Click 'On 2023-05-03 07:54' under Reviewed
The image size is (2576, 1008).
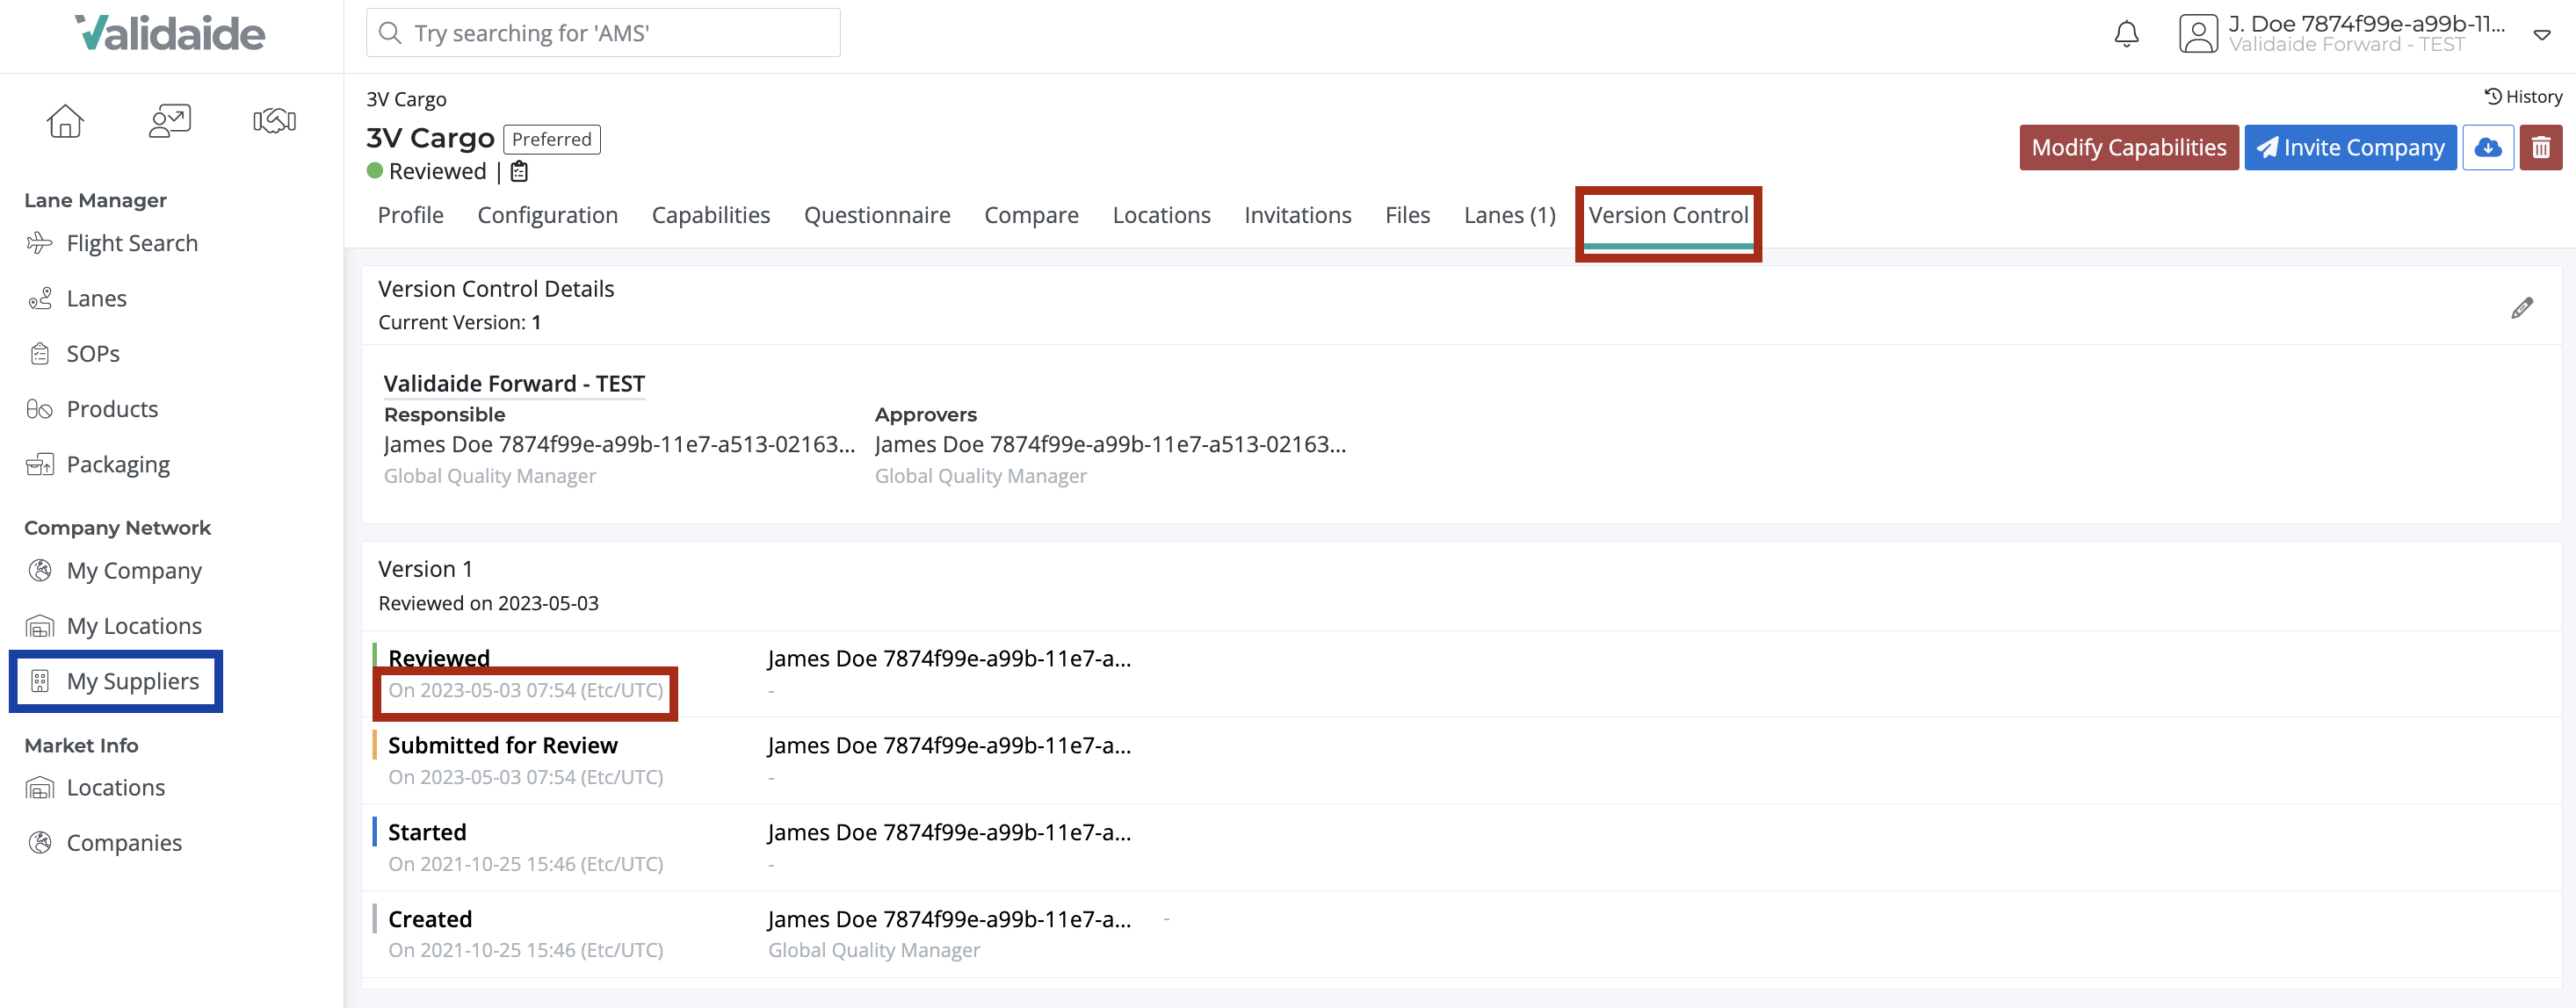click(x=525, y=690)
